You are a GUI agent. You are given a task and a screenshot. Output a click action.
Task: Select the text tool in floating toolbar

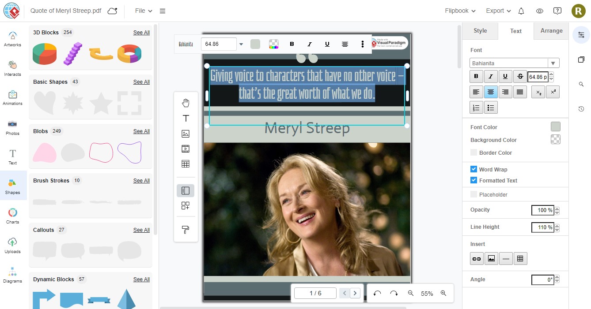(186, 118)
